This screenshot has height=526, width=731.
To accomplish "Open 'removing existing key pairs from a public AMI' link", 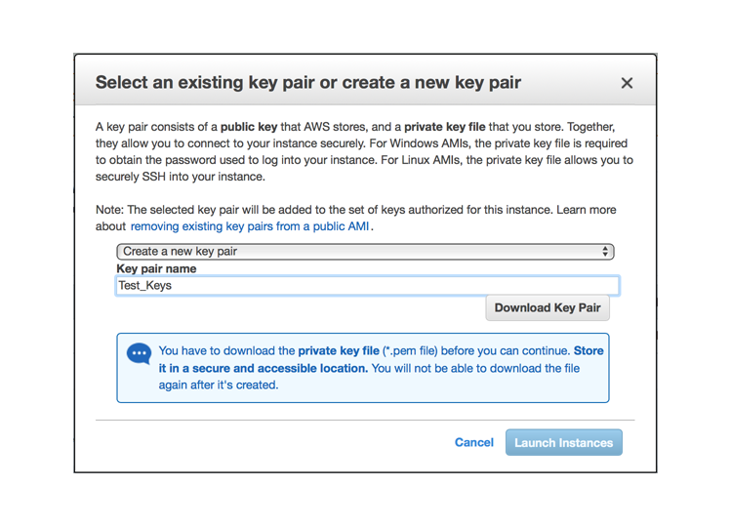I will [250, 226].
